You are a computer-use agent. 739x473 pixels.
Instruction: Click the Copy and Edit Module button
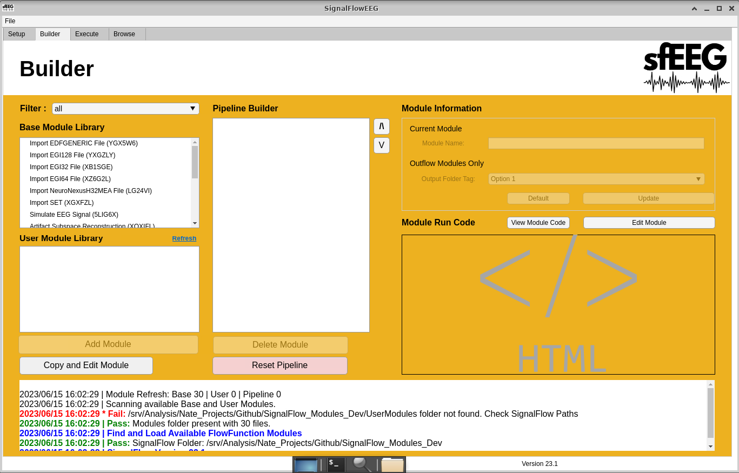86,365
